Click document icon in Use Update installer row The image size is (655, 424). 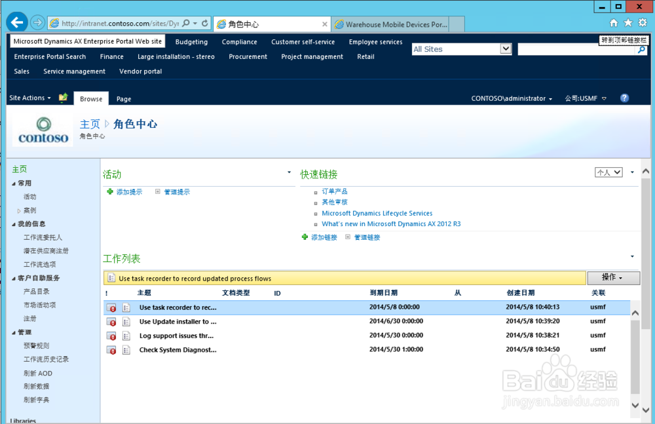coord(126,322)
